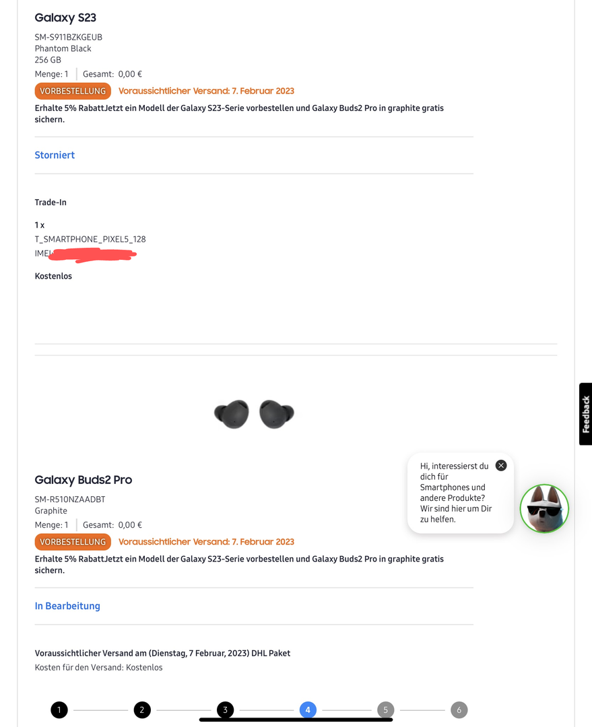This screenshot has width=592, height=727.
Task: Click the Galaxy S23 expected shipping date text
Action: coord(206,91)
